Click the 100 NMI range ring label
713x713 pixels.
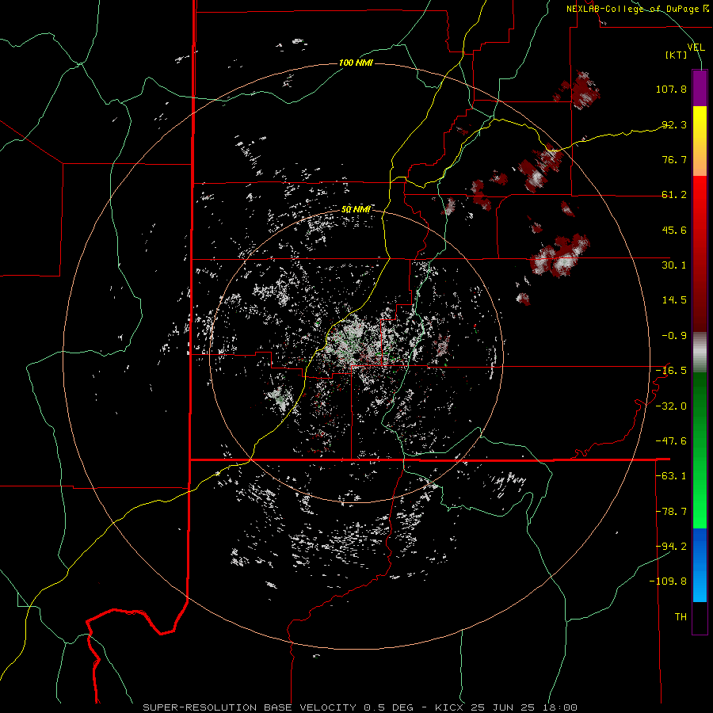[356, 63]
